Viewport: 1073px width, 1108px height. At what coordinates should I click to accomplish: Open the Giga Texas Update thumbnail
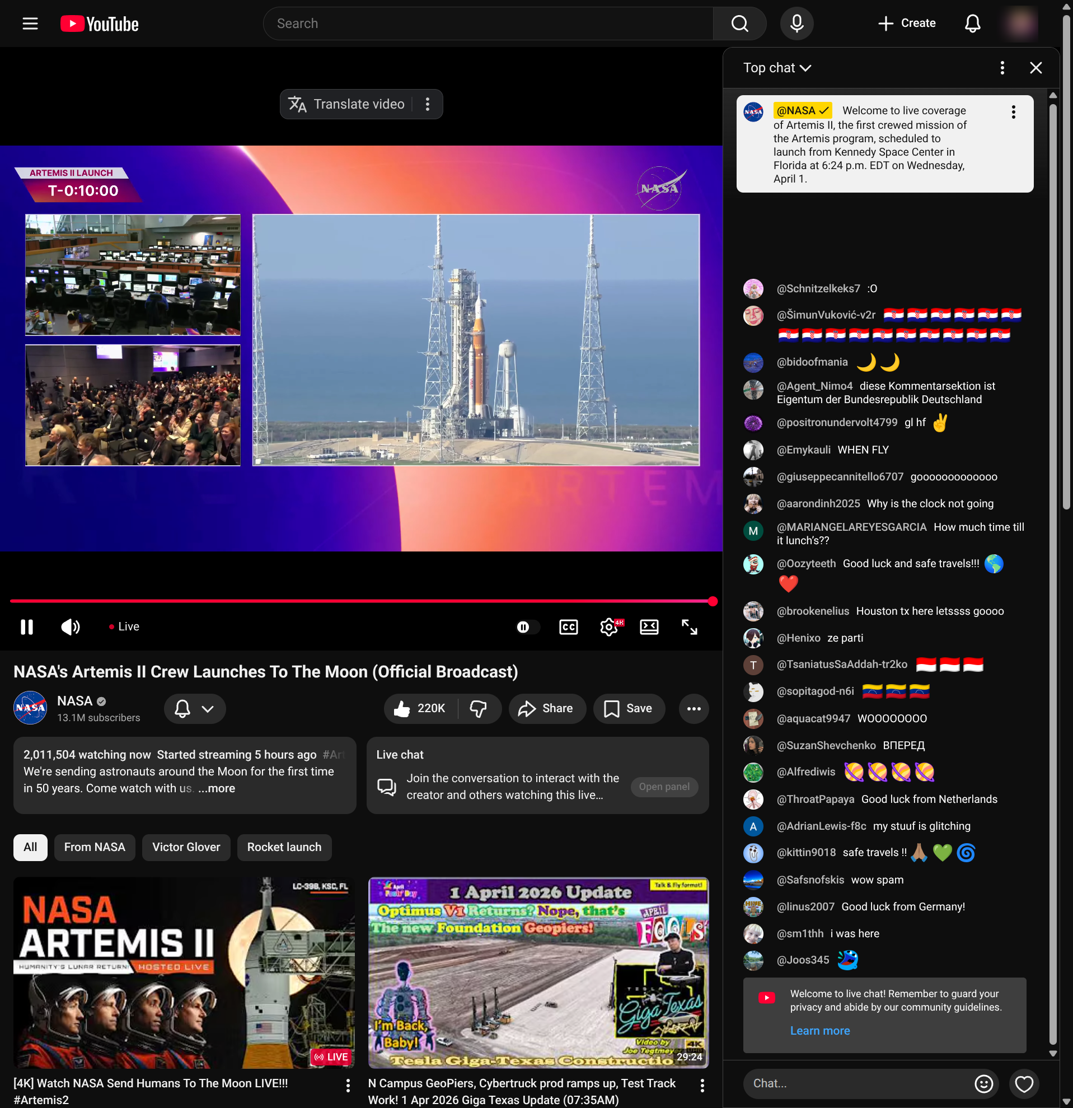(x=538, y=973)
